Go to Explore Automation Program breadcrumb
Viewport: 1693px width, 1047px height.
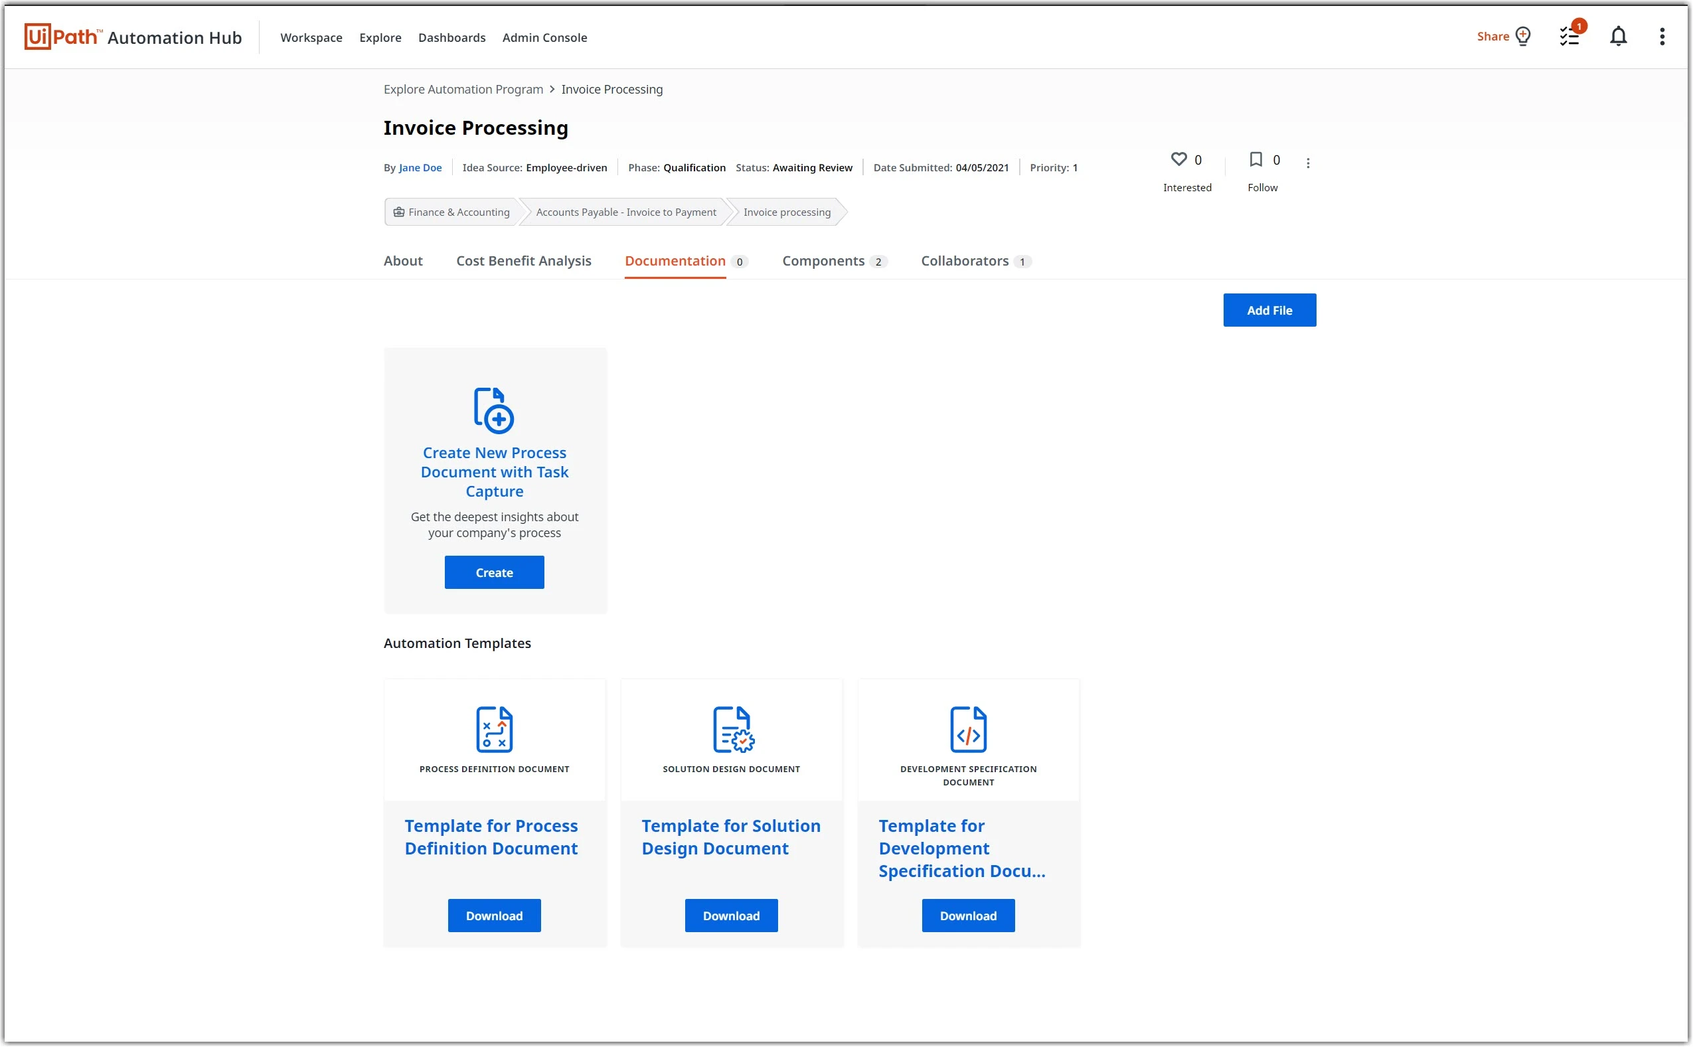(x=464, y=90)
